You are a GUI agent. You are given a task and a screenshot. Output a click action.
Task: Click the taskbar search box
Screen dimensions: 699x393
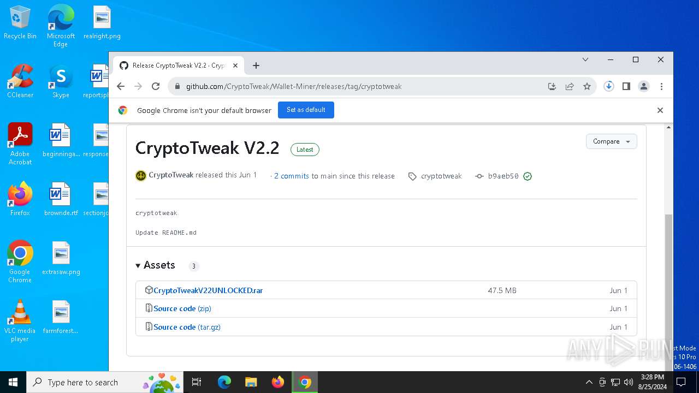105,382
